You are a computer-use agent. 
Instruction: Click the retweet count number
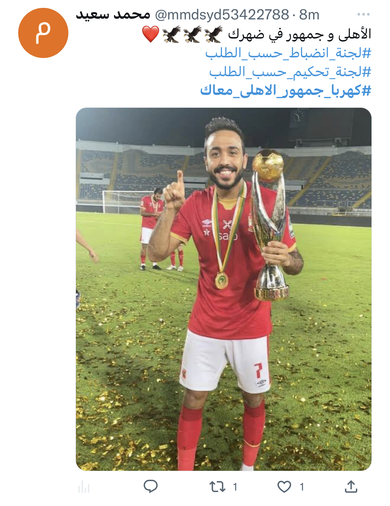(235, 487)
